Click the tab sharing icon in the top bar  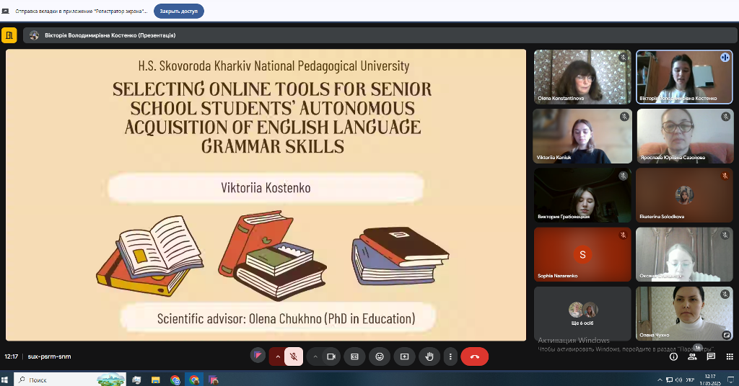(x=5, y=11)
